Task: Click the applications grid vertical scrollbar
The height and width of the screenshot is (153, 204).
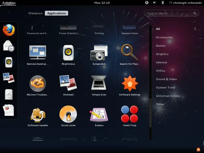Action: [150, 82]
